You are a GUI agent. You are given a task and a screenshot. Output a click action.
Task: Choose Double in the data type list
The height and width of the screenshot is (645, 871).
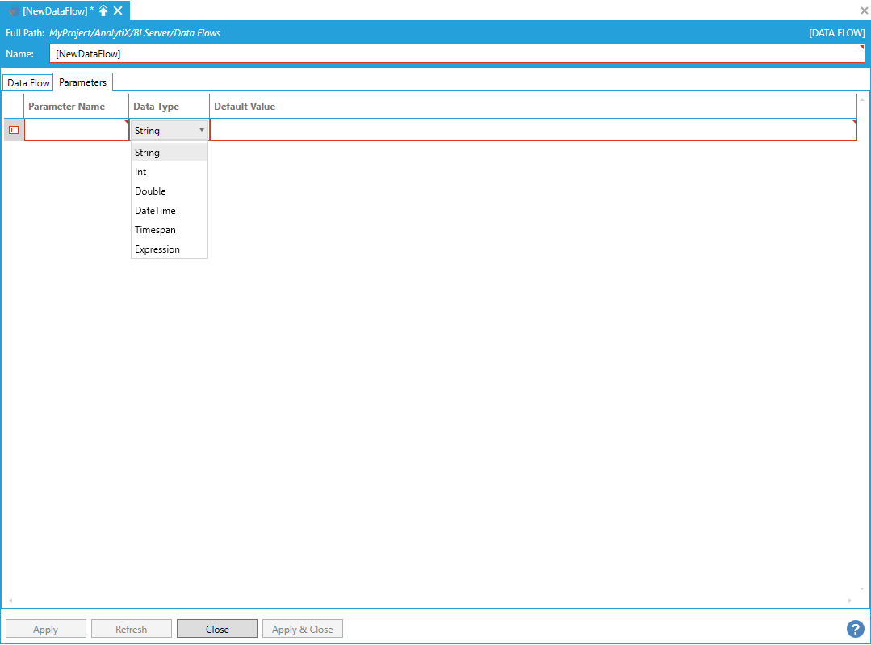click(x=150, y=191)
